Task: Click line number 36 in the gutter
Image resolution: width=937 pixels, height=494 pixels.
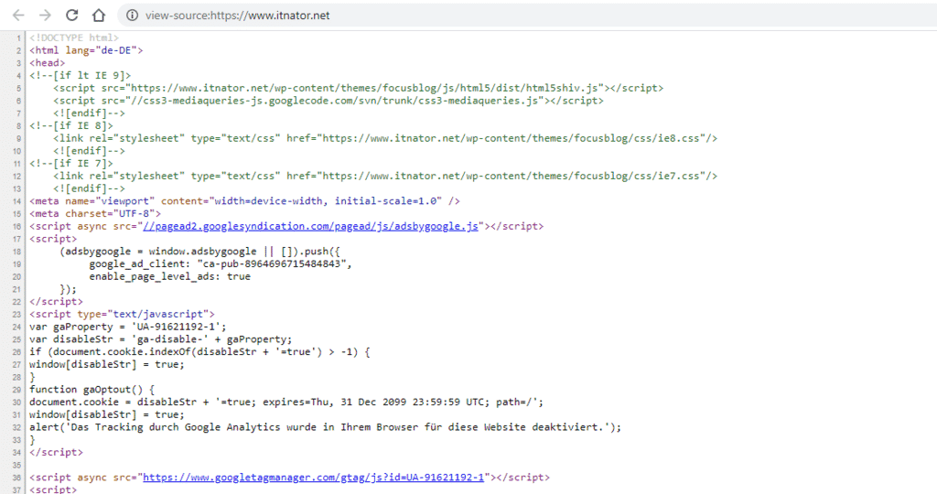Action: pos(17,478)
